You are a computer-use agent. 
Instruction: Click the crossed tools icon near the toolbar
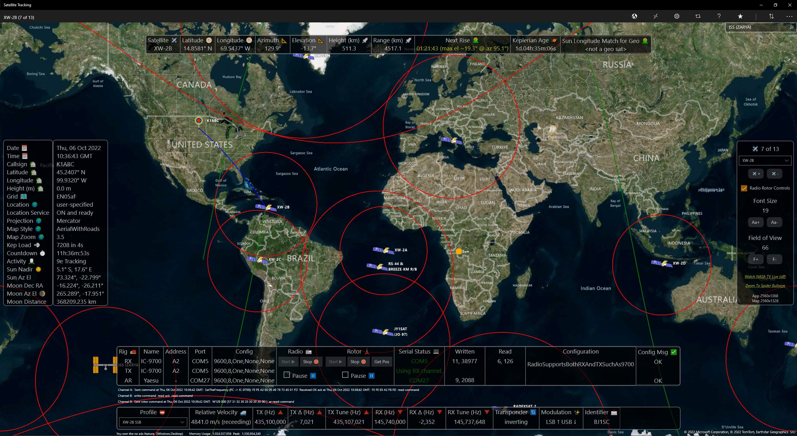pyautogui.click(x=656, y=16)
